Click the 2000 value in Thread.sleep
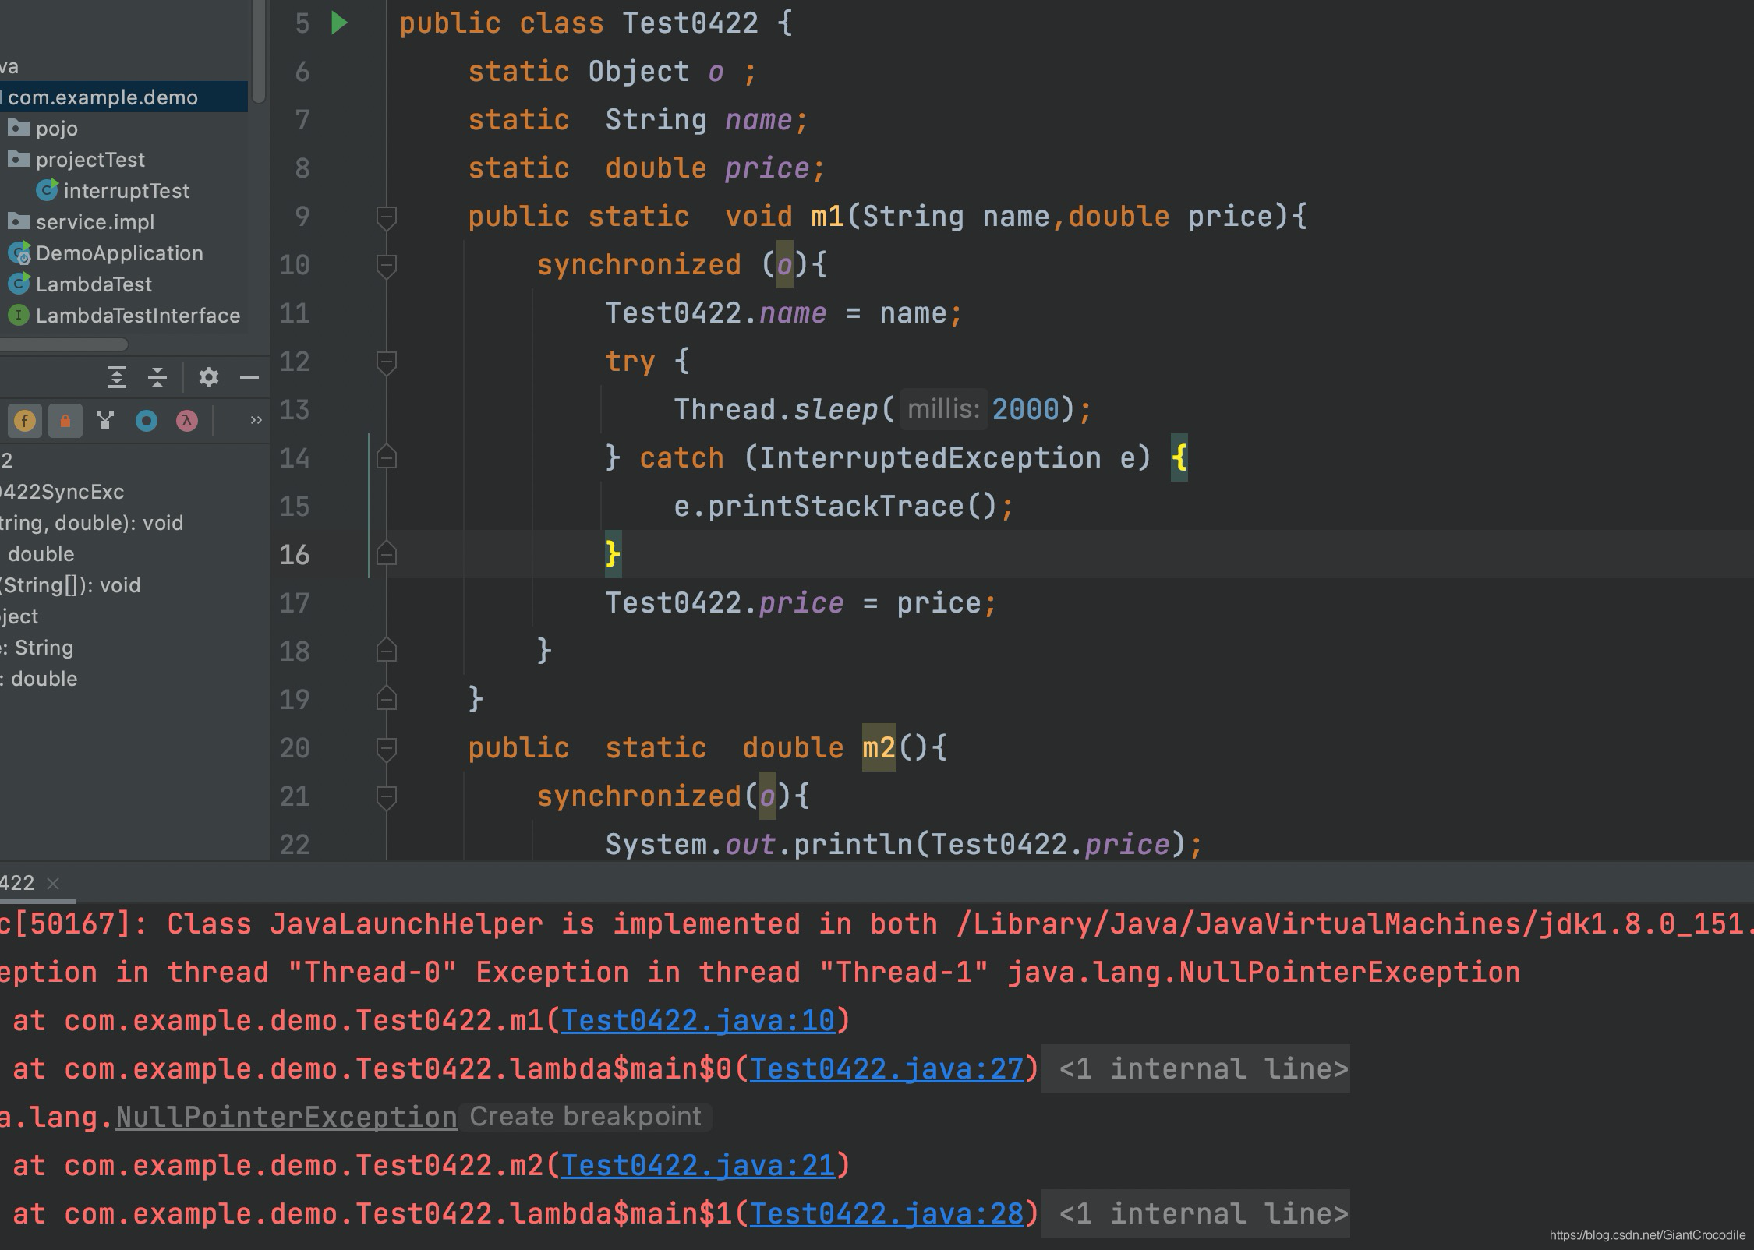The height and width of the screenshot is (1250, 1754). click(x=1025, y=410)
